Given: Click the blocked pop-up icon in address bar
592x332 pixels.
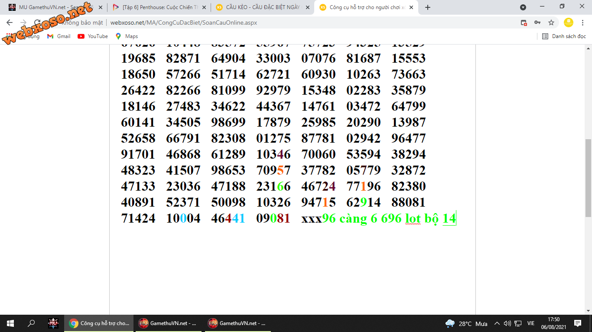Looking at the screenshot, I should tap(524, 22).
